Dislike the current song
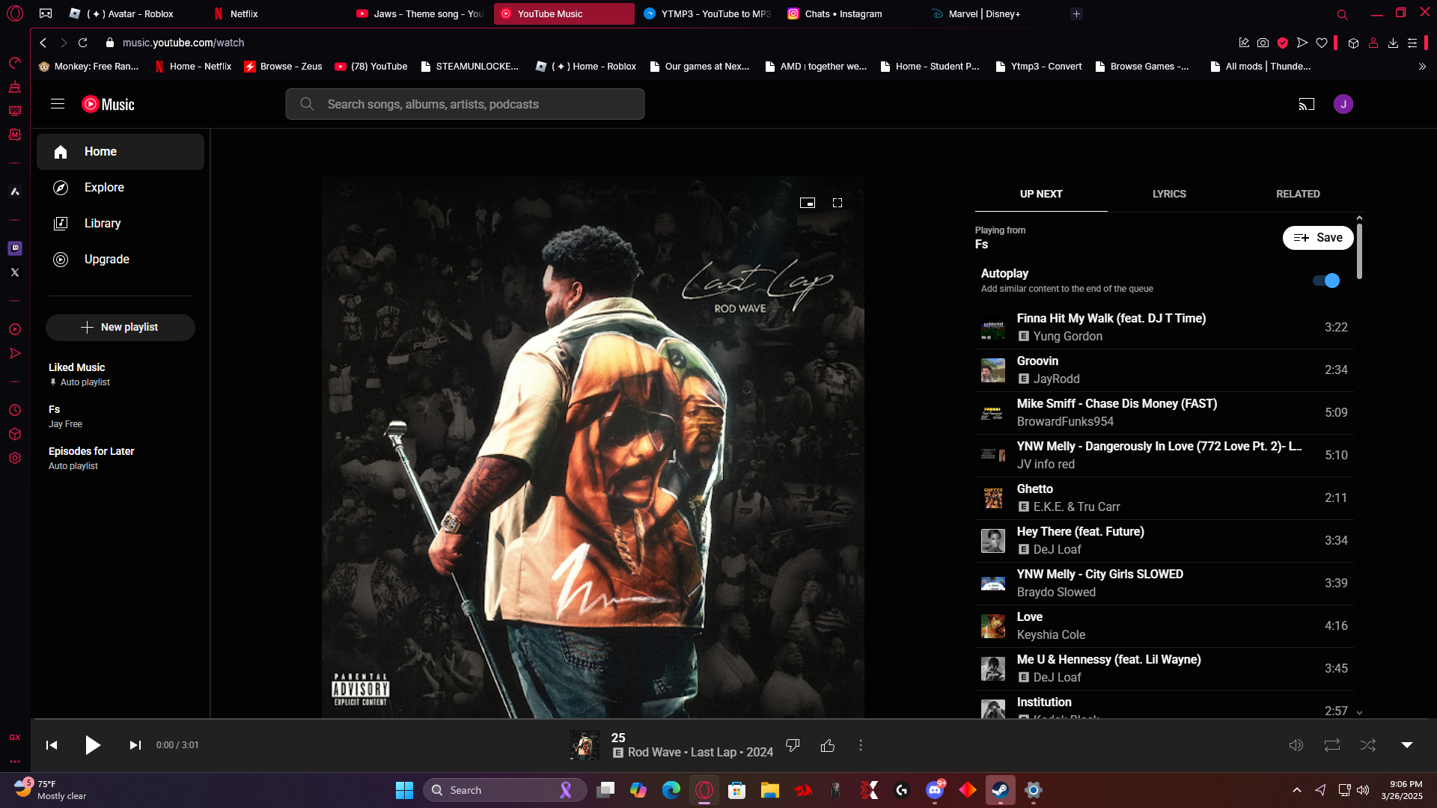 click(x=793, y=745)
